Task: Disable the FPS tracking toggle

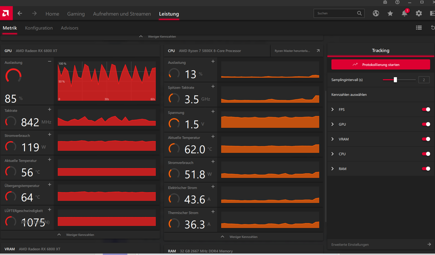Action: click(x=426, y=109)
